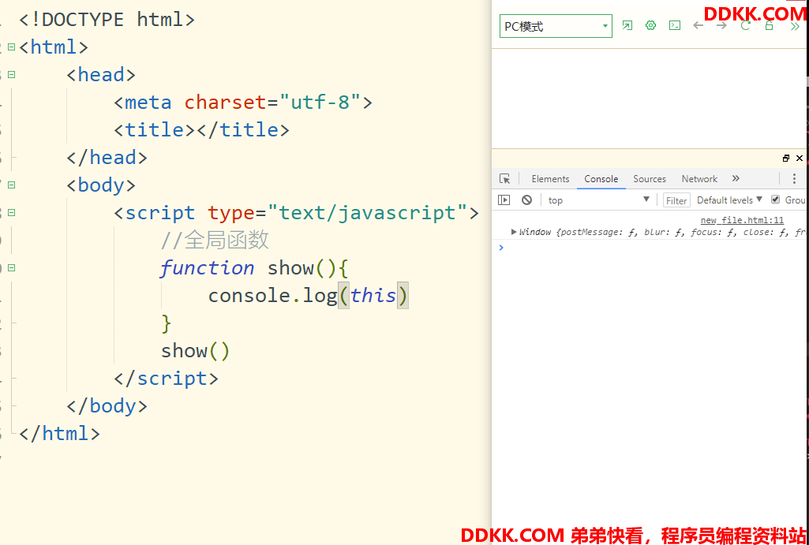Viewport: 809px width, 545px height.
Task: Open preview in external browser icon
Action: tap(627, 25)
